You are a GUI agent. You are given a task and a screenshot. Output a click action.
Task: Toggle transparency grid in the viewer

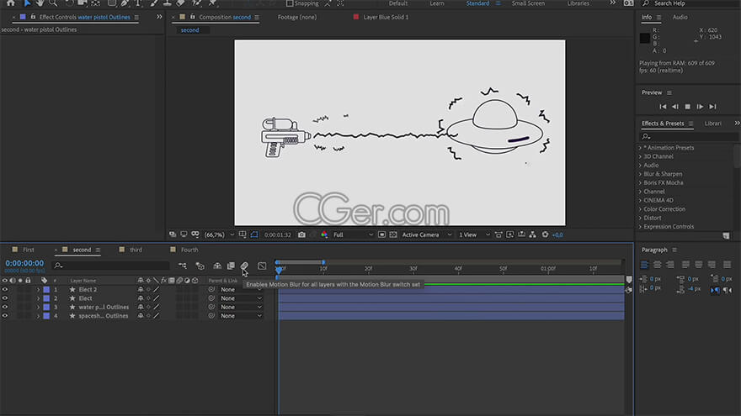(x=393, y=234)
